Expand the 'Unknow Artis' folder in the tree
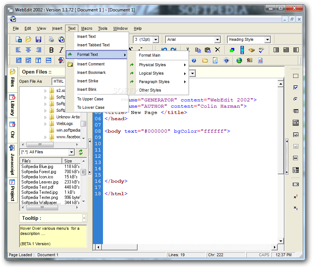This screenshot has width=313, height=268. coord(45,117)
